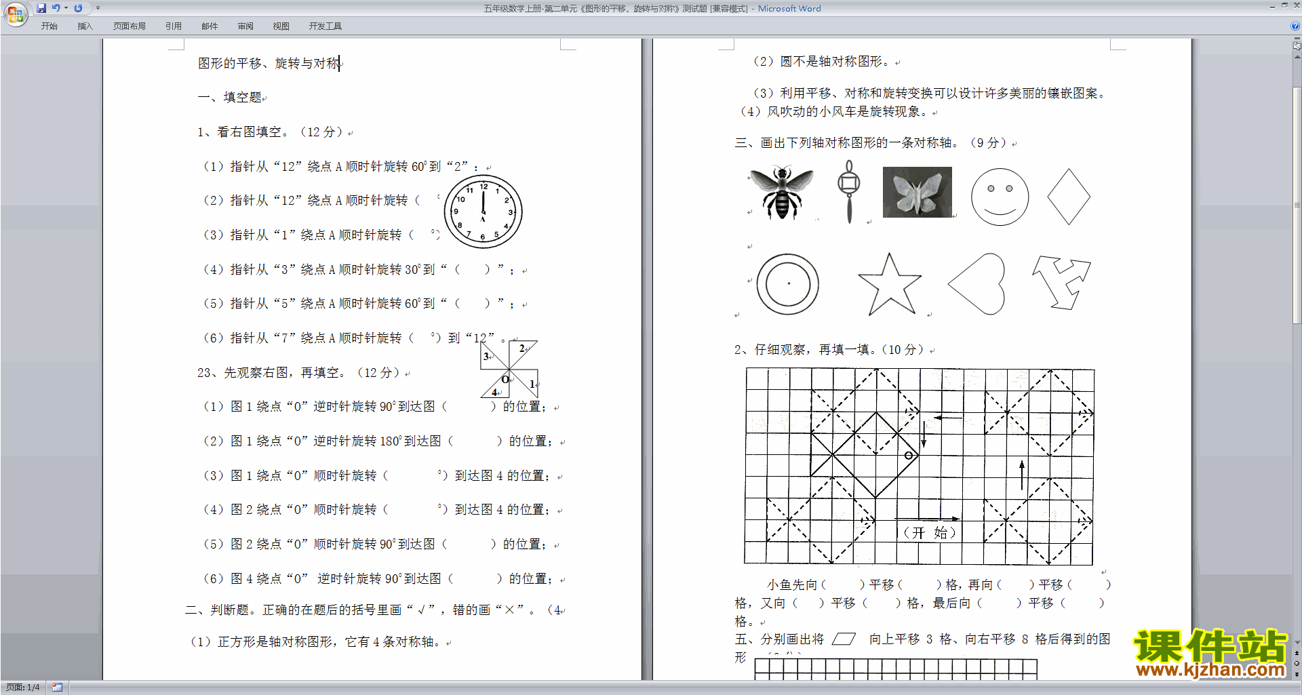Screen dimensions: 1302x695
Task: Customize the Quick Access Toolbar dropdown
Action: 98,8
